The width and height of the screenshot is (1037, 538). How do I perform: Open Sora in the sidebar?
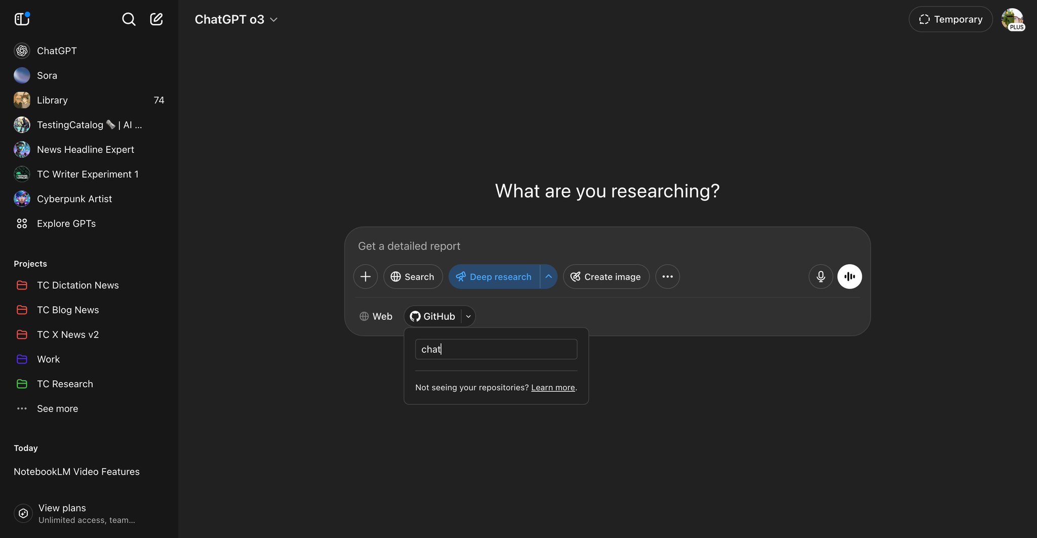pyautogui.click(x=89, y=75)
